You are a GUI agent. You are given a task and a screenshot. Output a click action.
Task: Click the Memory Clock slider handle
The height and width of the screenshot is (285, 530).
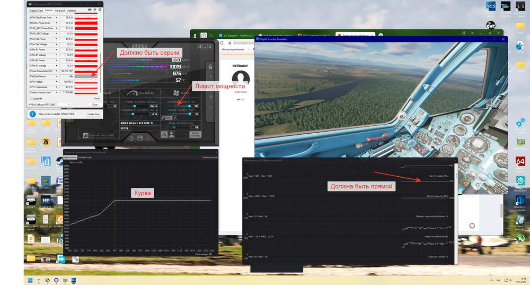[133, 114]
